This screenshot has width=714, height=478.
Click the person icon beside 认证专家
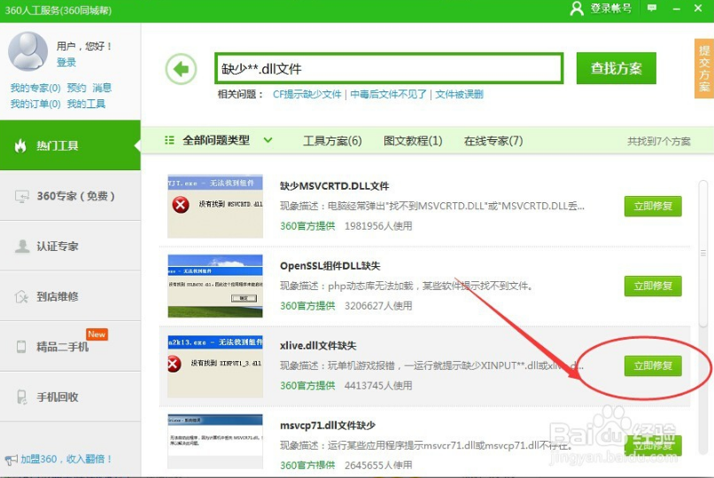point(21,247)
